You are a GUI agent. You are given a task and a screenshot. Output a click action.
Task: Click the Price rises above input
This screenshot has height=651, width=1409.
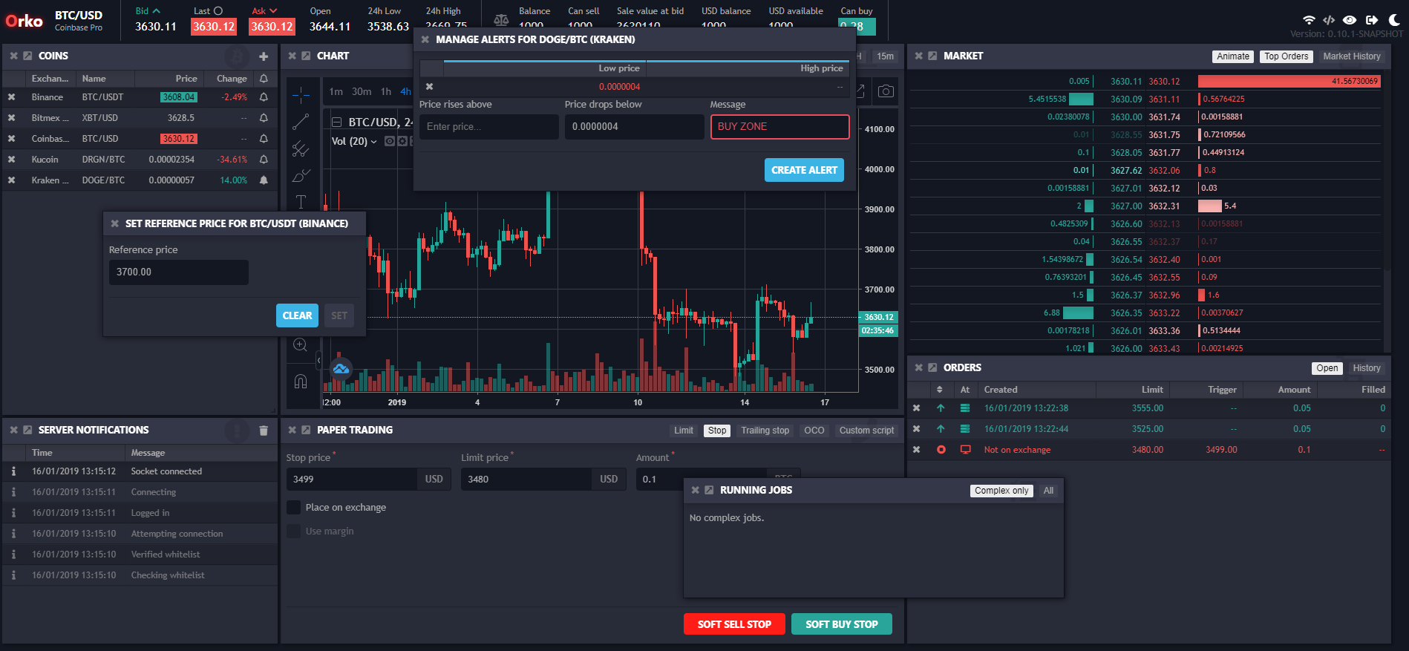(x=489, y=127)
